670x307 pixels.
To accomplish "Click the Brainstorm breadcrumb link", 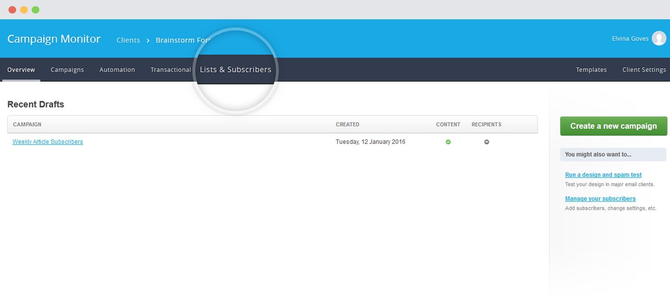I will (x=184, y=40).
